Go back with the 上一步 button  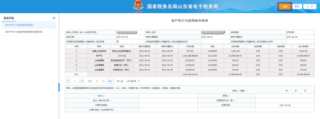[x=310, y=7]
